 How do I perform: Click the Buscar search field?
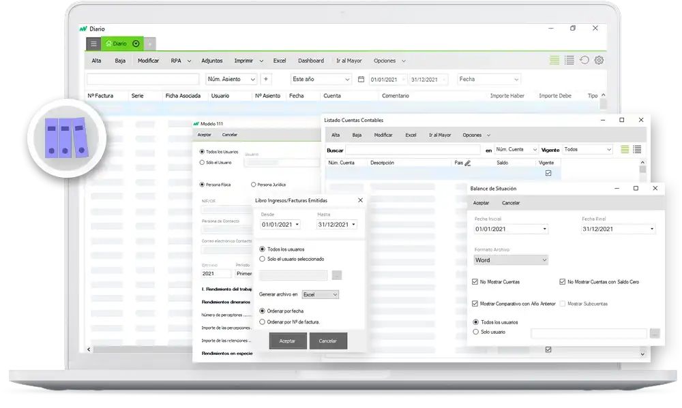pyautogui.click(x=413, y=150)
